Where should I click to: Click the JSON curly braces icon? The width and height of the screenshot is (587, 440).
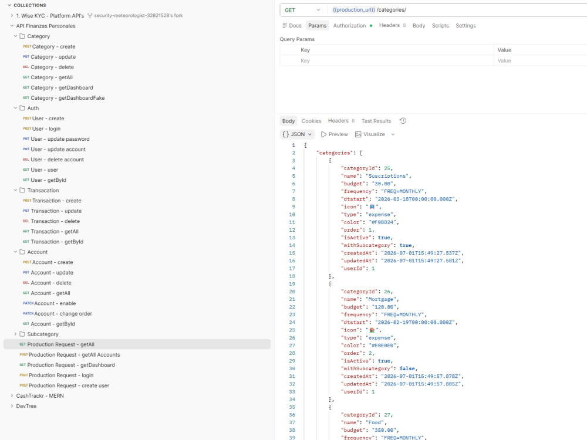(x=286, y=134)
